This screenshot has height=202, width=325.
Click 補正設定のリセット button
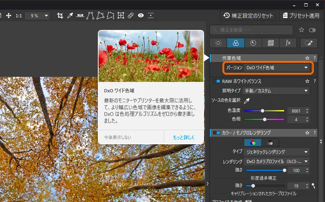tap(248, 16)
